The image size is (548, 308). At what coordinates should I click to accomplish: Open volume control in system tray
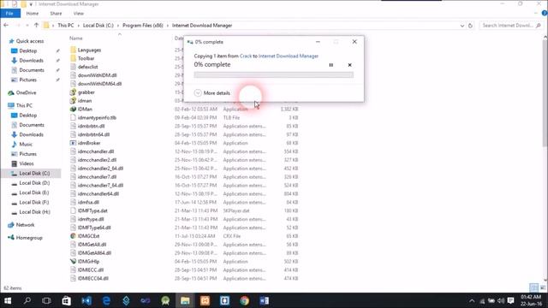[500, 300]
